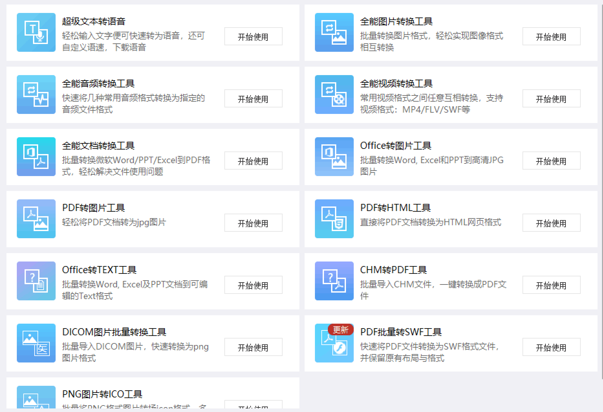The height and width of the screenshot is (412, 603).
Task: Start using 超级文本转语音 via 开始使用 button
Action: coord(253,36)
